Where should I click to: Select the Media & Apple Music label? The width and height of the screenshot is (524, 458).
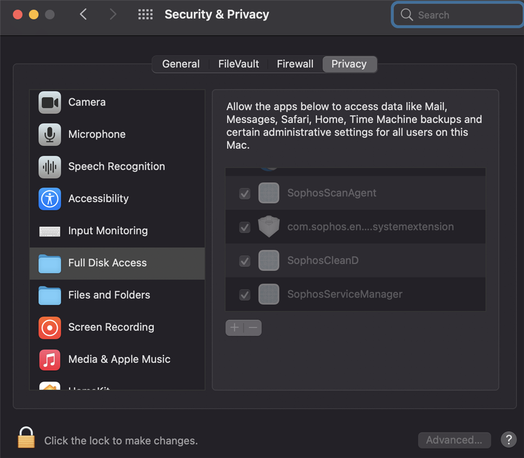pos(119,359)
